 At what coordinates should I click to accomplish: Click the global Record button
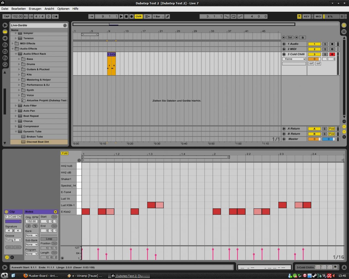[131, 16]
